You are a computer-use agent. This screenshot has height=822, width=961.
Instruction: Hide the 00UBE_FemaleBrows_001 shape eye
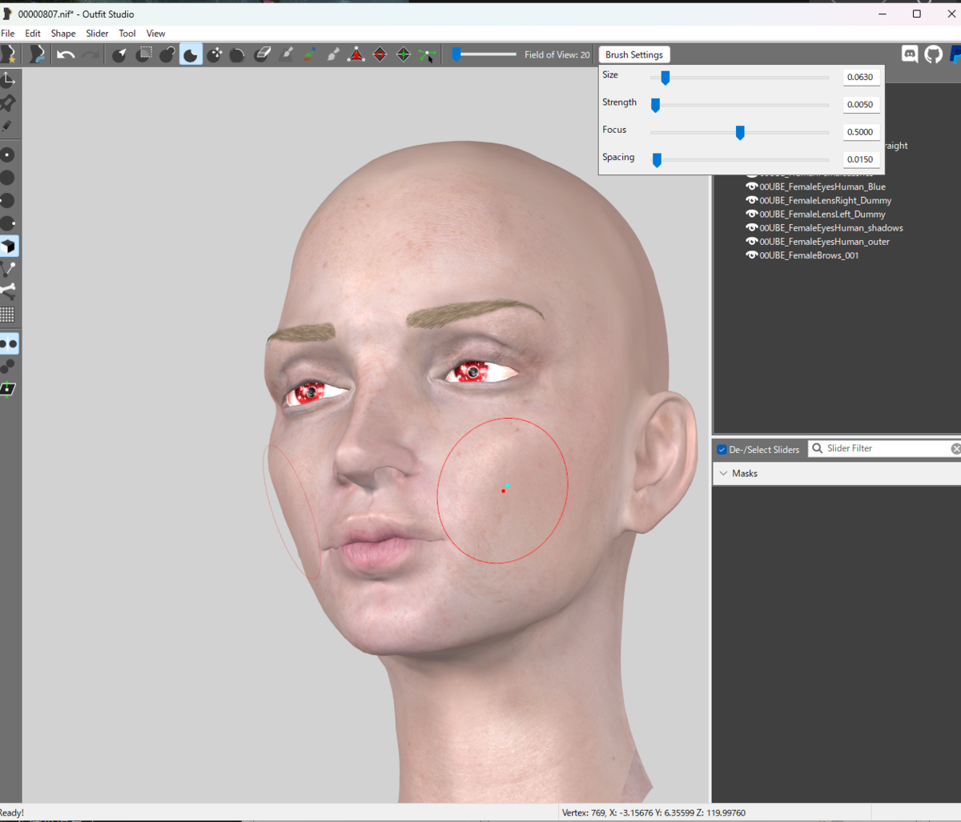[752, 255]
